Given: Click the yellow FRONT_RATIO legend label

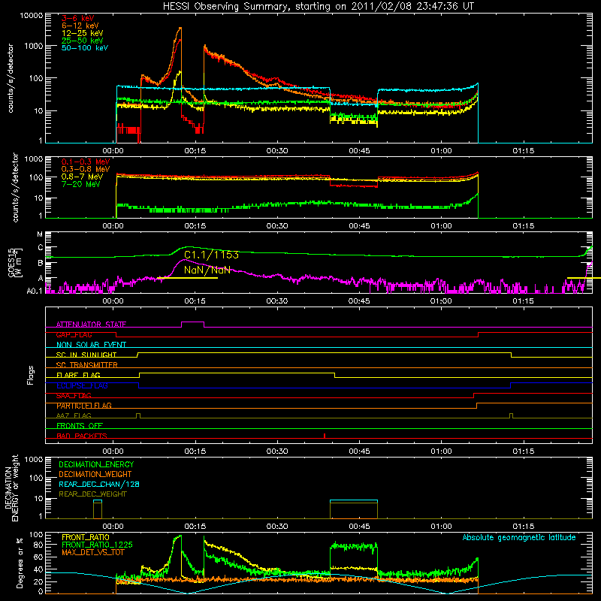Looking at the screenshot, I should [x=86, y=537].
